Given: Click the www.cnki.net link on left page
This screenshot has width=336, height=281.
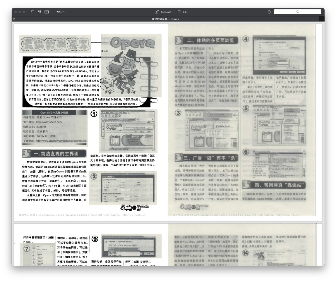Looking at the screenshot, I should pos(134,215).
